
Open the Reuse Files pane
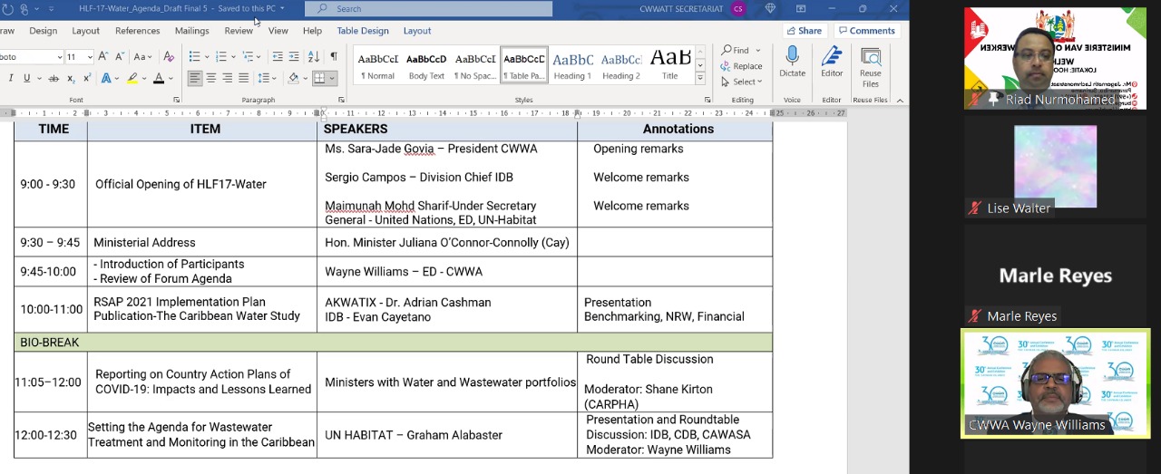(870, 66)
